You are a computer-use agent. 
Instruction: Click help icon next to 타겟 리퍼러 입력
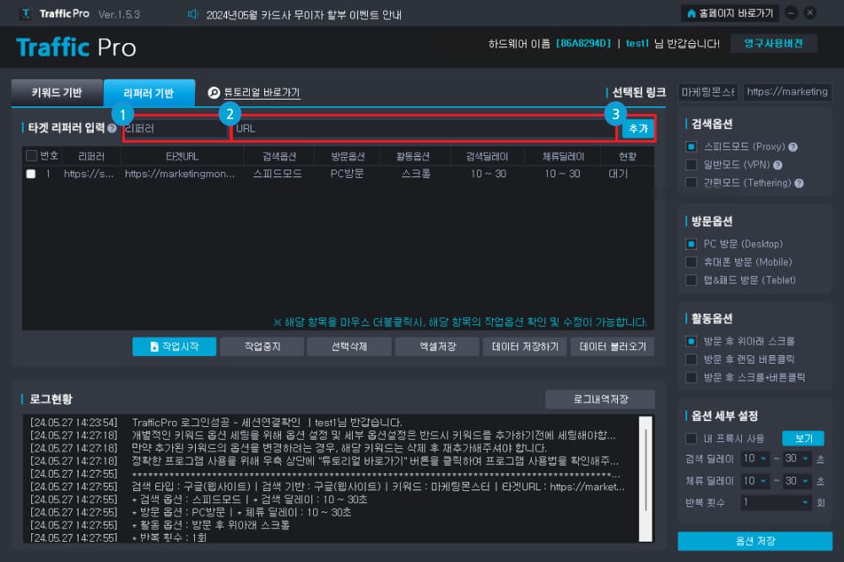pos(112,128)
